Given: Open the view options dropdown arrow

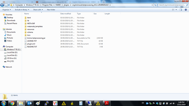Looking at the screenshot, I should (176, 10).
